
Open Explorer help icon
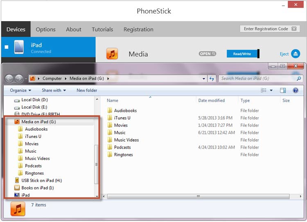[296, 90]
